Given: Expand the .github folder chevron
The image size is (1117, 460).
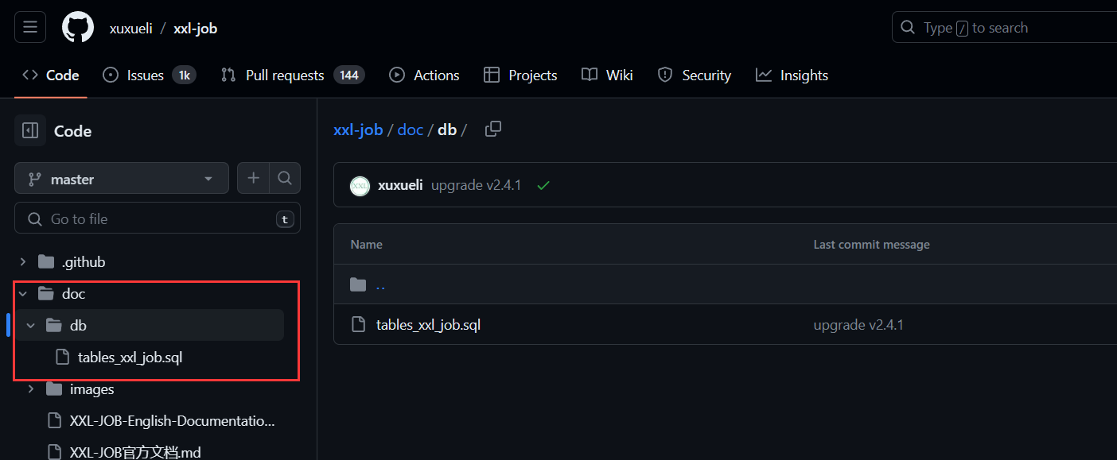Looking at the screenshot, I should click(x=23, y=262).
